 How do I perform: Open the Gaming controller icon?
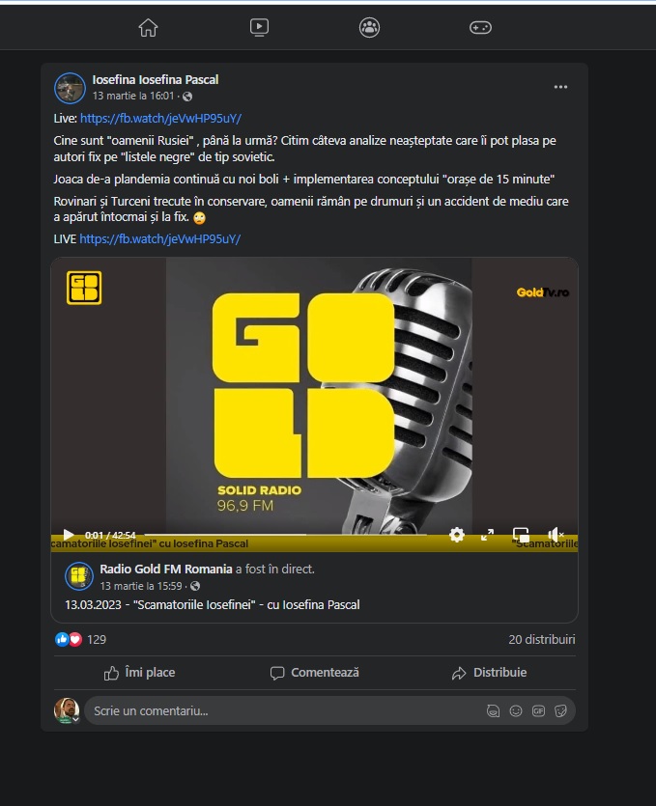point(480,27)
